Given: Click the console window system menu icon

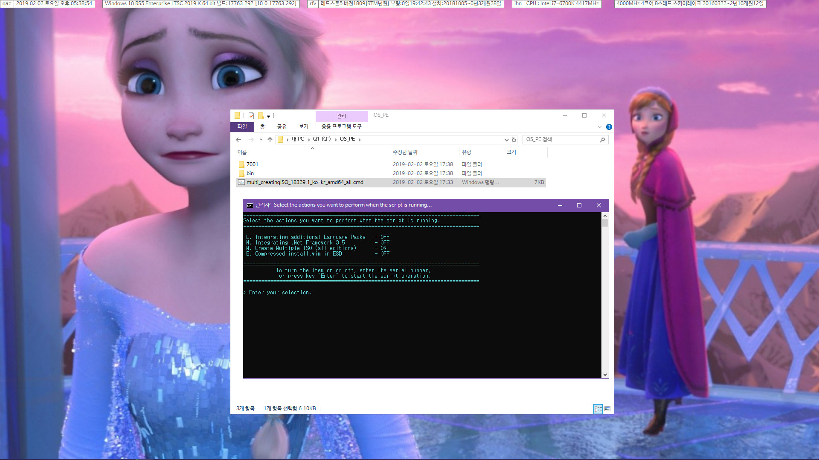Looking at the screenshot, I should pyautogui.click(x=250, y=205).
